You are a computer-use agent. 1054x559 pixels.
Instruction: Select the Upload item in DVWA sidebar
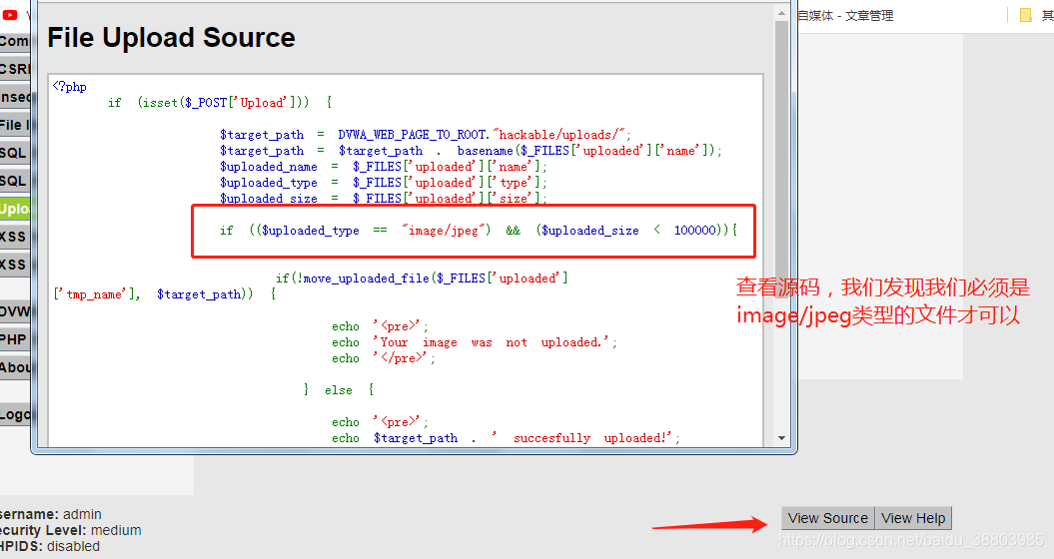[x=15, y=209]
